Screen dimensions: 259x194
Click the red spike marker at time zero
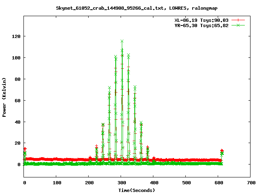(25, 149)
